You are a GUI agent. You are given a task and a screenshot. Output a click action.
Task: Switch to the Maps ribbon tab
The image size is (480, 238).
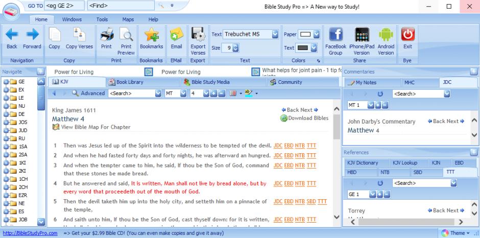[x=128, y=19]
